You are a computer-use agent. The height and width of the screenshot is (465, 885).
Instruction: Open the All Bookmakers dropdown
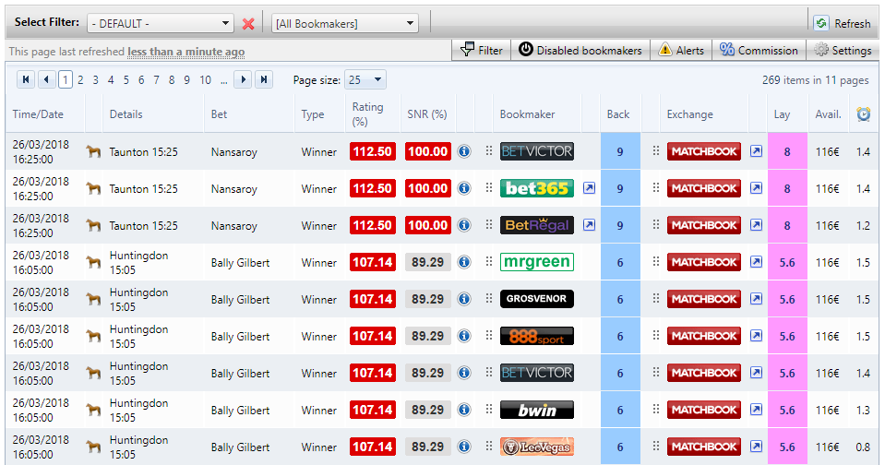point(345,24)
